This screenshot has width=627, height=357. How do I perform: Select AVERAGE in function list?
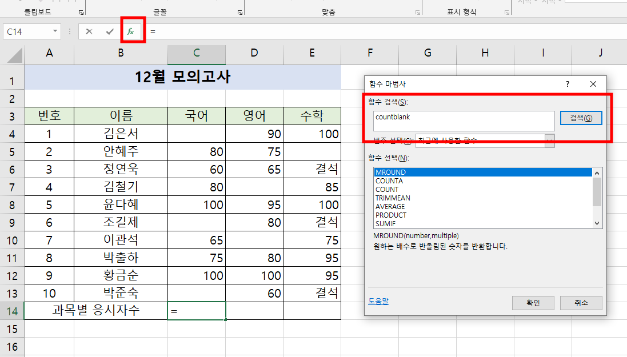click(482, 207)
